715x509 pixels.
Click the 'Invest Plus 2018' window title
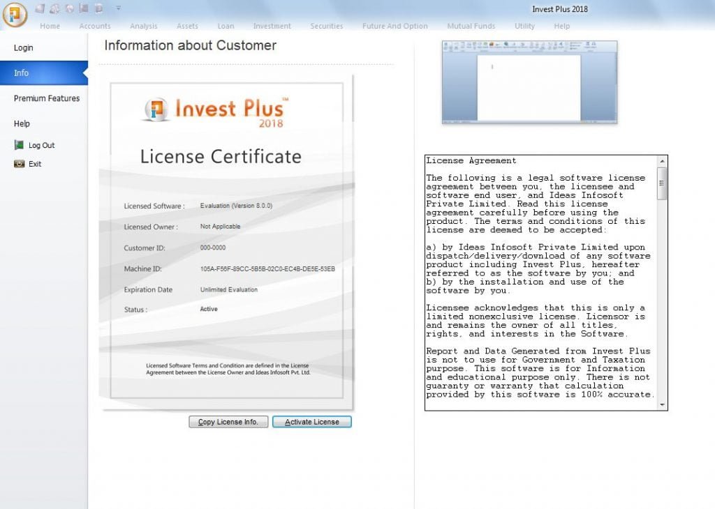[560, 9]
